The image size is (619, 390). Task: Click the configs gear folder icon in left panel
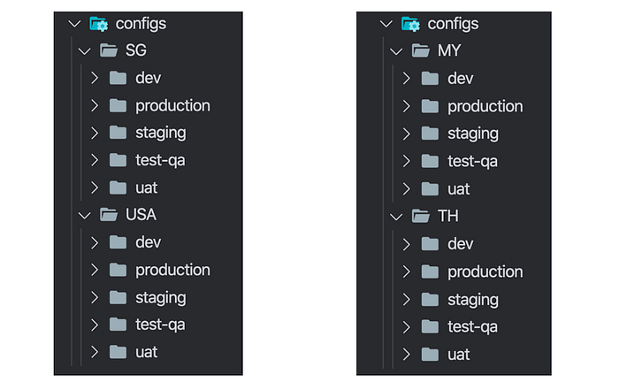click(x=100, y=24)
